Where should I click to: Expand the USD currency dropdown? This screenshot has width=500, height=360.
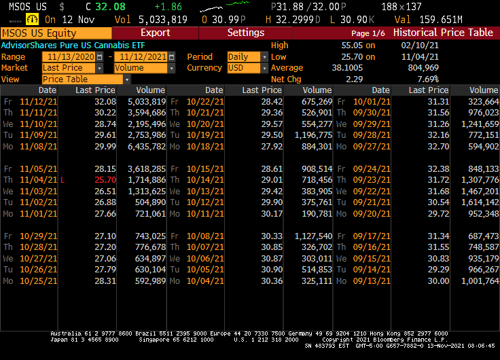click(x=264, y=68)
